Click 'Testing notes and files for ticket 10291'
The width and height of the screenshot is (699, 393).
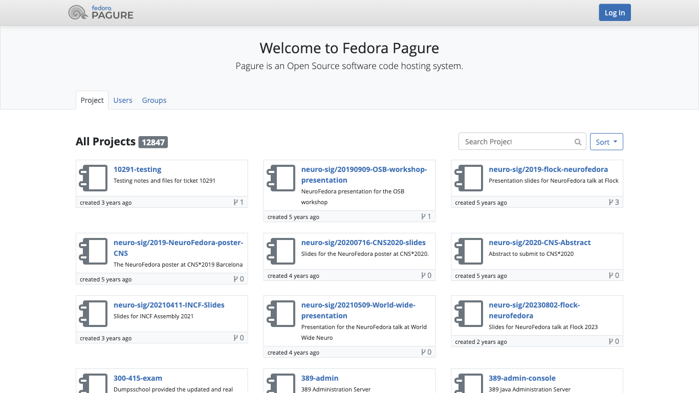click(164, 181)
